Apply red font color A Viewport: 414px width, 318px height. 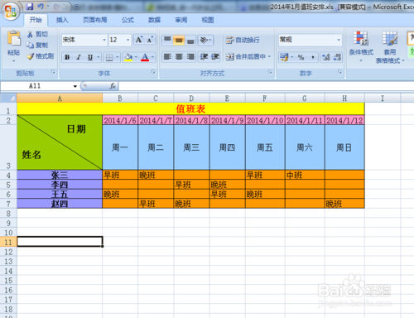click(x=145, y=57)
